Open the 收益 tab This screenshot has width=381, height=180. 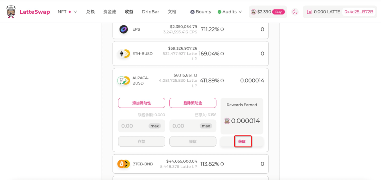129,12
